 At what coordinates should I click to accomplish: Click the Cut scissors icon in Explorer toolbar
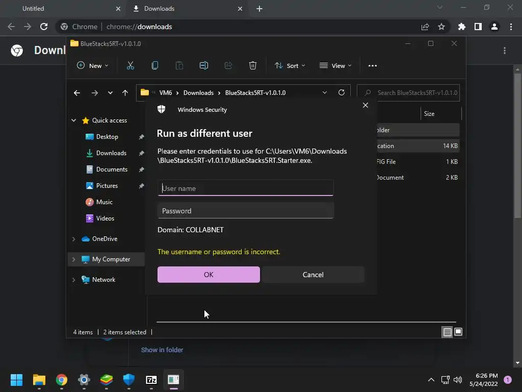click(x=130, y=66)
